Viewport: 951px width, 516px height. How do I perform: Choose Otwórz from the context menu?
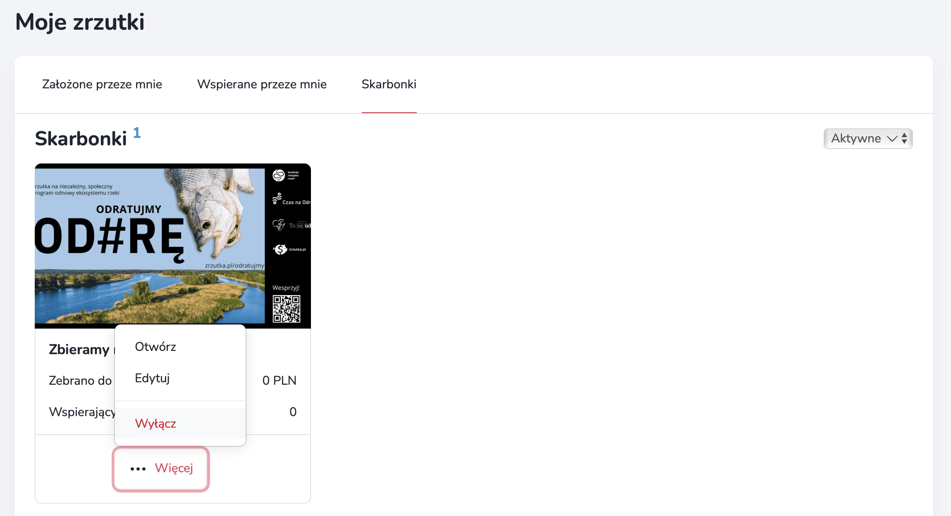click(x=180, y=347)
